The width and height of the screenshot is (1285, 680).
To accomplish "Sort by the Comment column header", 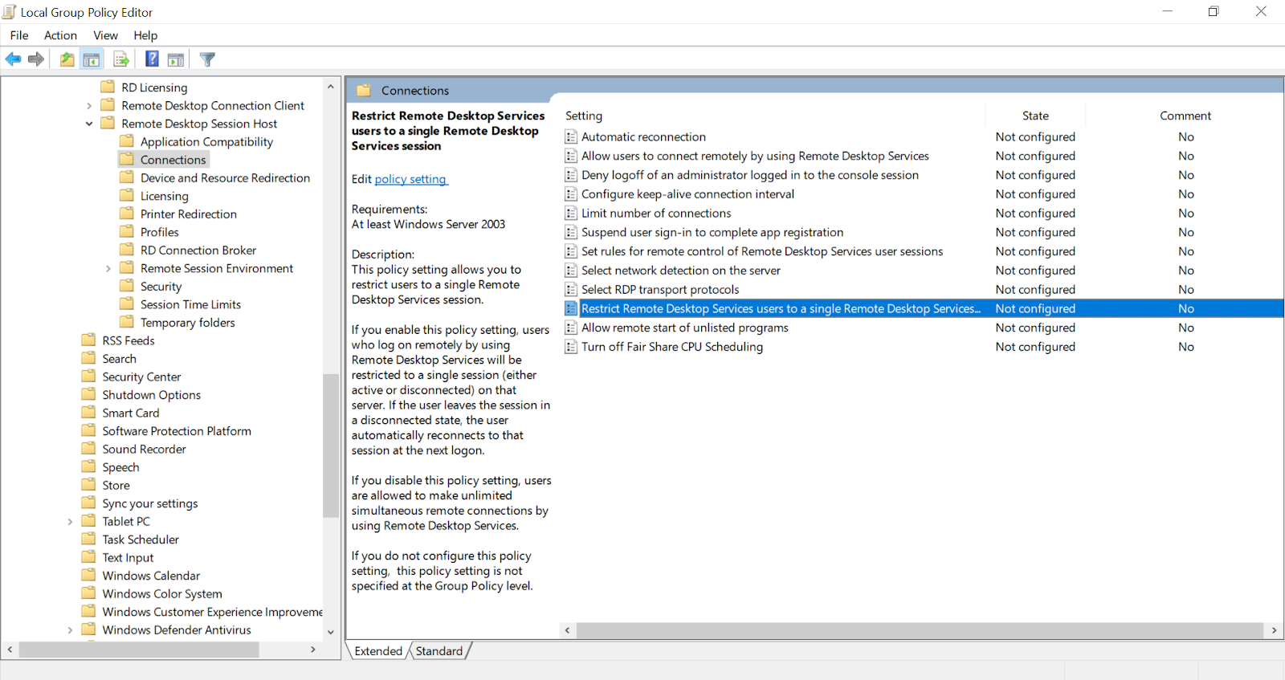I will point(1185,116).
